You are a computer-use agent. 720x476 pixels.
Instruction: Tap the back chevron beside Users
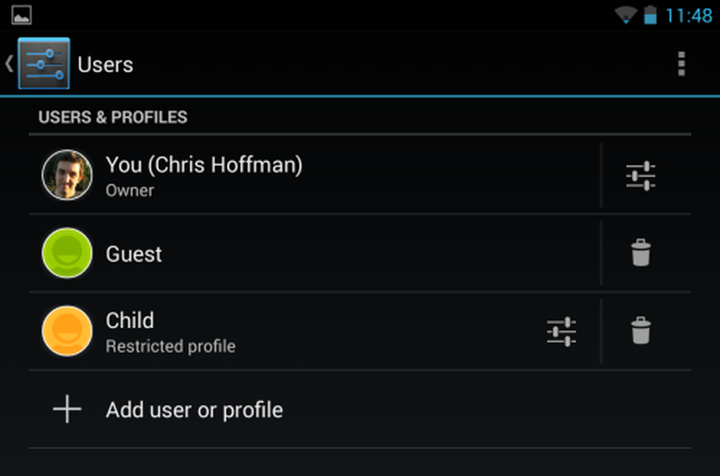(x=9, y=64)
